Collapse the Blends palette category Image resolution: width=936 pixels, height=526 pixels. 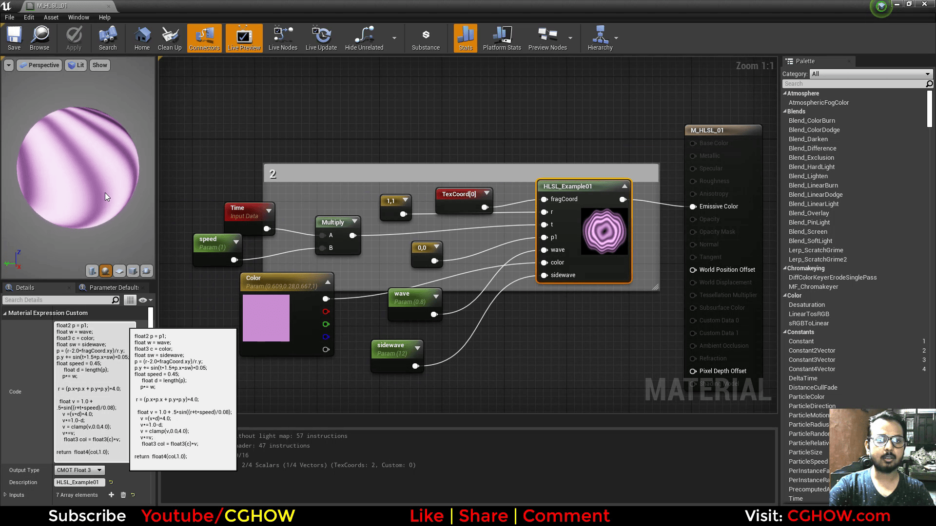coord(785,112)
